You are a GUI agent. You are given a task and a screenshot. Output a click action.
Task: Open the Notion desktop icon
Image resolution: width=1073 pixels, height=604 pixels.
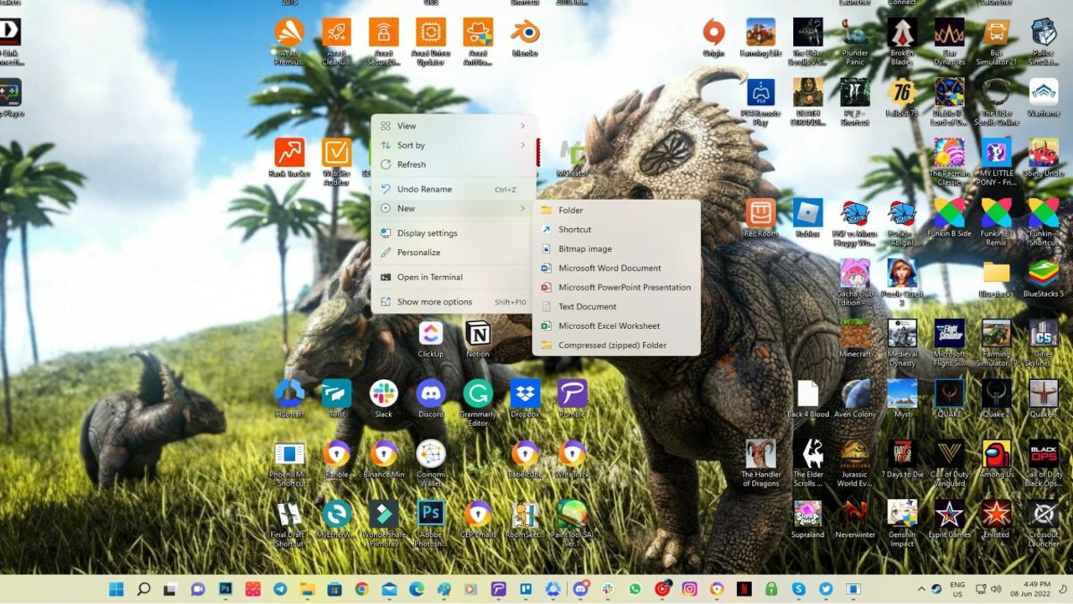[x=478, y=334]
